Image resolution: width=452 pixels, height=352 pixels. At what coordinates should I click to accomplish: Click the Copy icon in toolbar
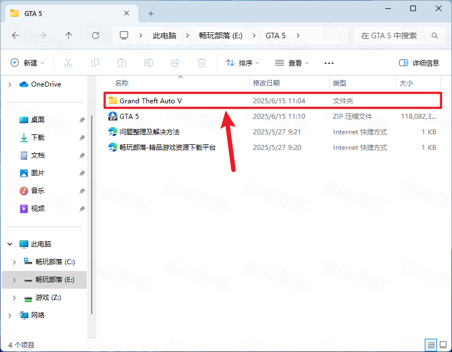click(95, 63)
